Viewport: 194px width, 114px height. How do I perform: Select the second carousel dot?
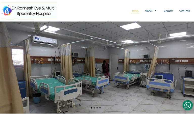pos(94,108)
